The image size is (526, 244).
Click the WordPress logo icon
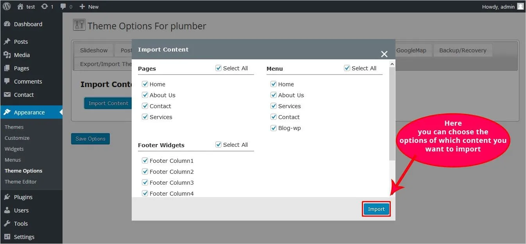(7, 6)
